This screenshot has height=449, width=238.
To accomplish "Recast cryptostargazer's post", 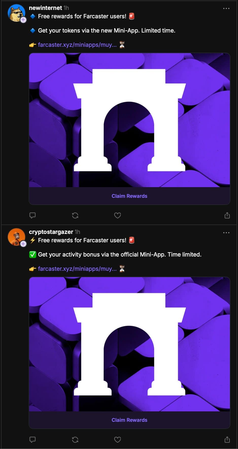I will click(75, 440).
